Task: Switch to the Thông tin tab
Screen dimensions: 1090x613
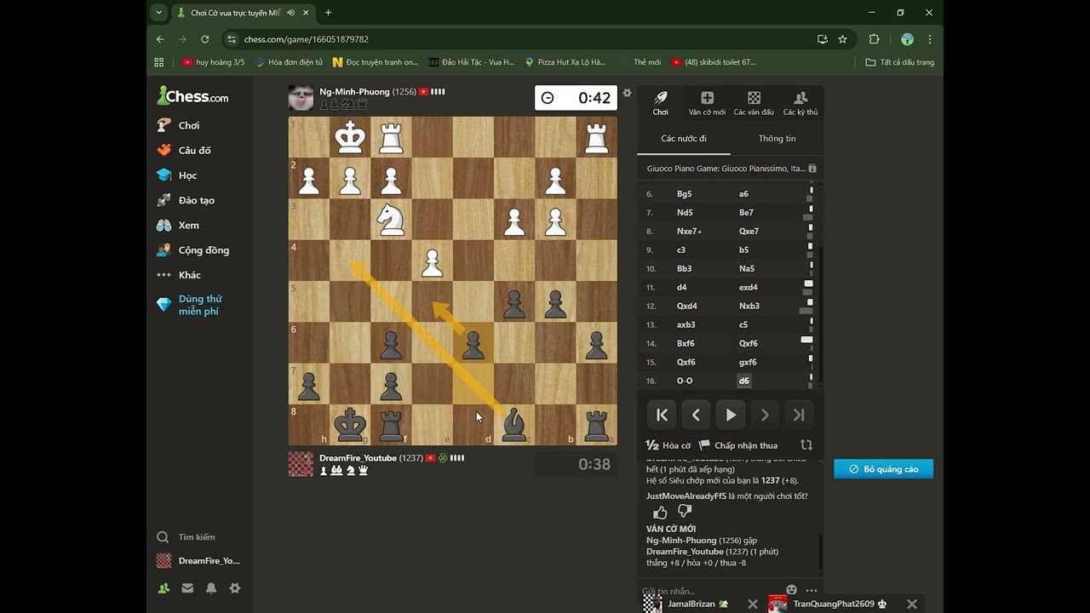Action: point(777,139)
